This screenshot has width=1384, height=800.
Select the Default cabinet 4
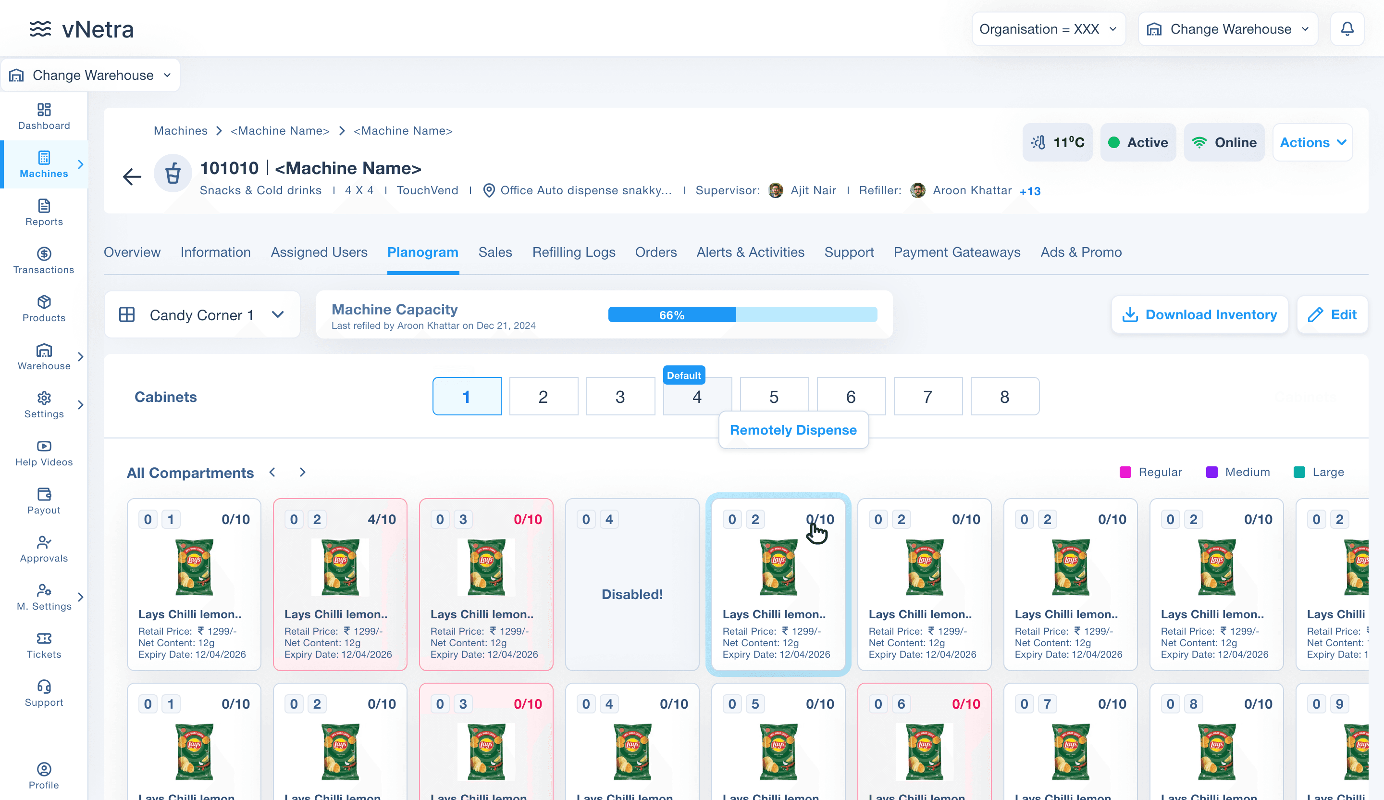coord(697,396)
